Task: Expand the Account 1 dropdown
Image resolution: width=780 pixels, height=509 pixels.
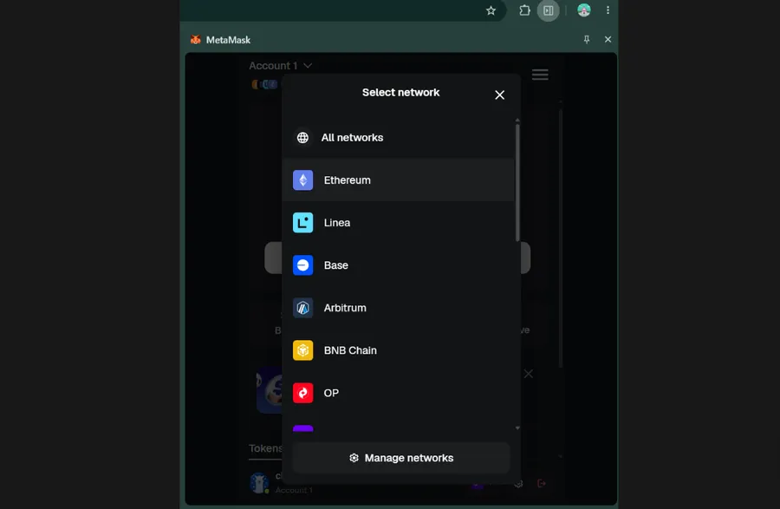Action: tap(281, 66)
